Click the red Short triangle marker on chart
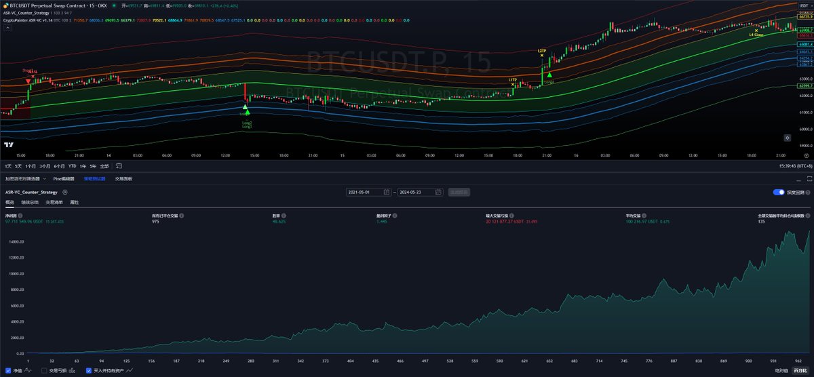Viewport: 814px width, 377px height. (28, 81)
